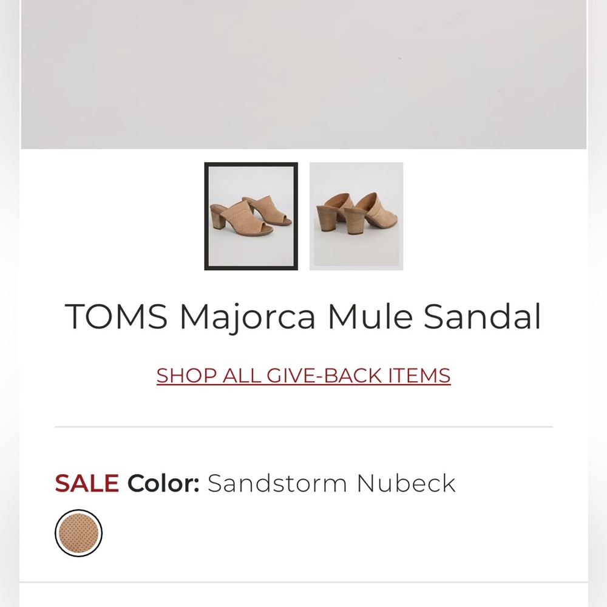Click the sale color row
607x607 pixels.
pos(255,483)
